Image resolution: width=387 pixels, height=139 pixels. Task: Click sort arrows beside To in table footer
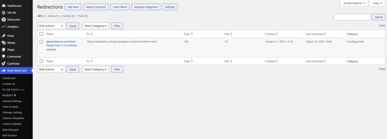pyautogui.click(x=91, y=61)
